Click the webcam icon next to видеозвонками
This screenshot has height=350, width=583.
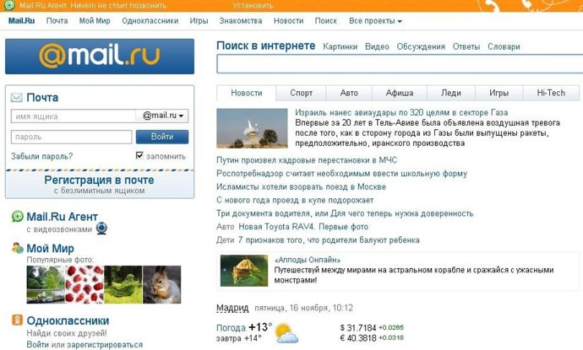101,229
